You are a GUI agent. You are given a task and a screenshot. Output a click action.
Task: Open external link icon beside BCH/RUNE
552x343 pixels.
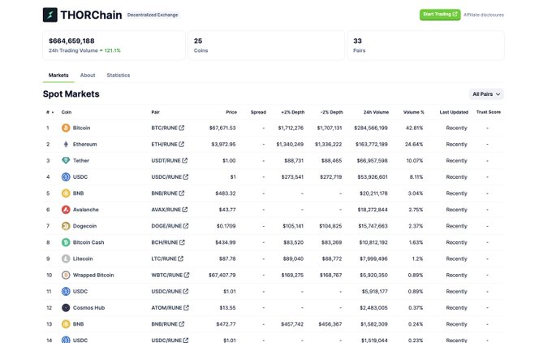pyautogui.click(x=182, y=242)
